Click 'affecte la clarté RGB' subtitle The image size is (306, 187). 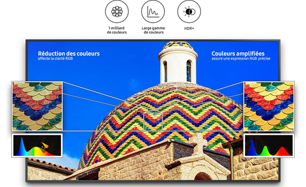[55, 58]
